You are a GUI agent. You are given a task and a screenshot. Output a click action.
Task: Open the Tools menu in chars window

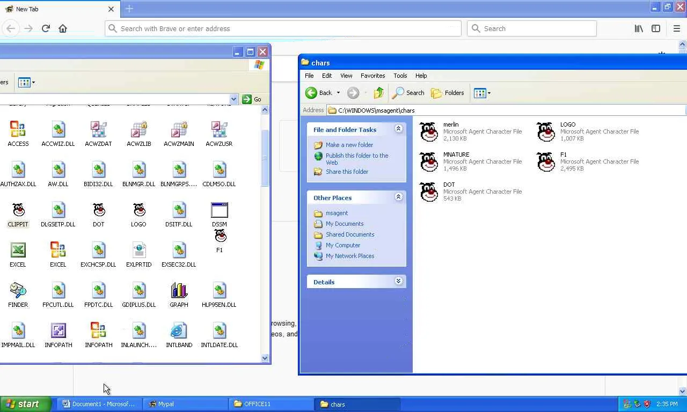(x=400, y=76)
